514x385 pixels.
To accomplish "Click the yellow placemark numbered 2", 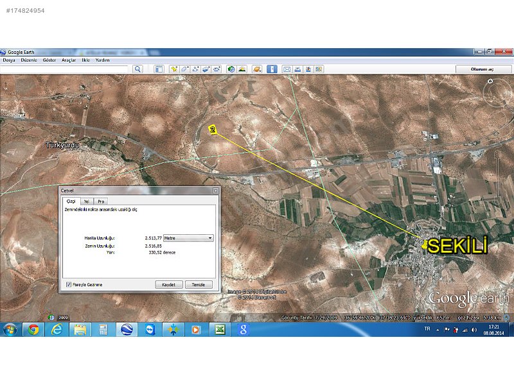I will pos(213,130).
